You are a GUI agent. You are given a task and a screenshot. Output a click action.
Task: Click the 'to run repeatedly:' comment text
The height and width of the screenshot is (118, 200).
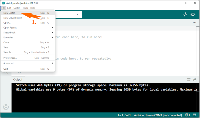pos(96,58)
